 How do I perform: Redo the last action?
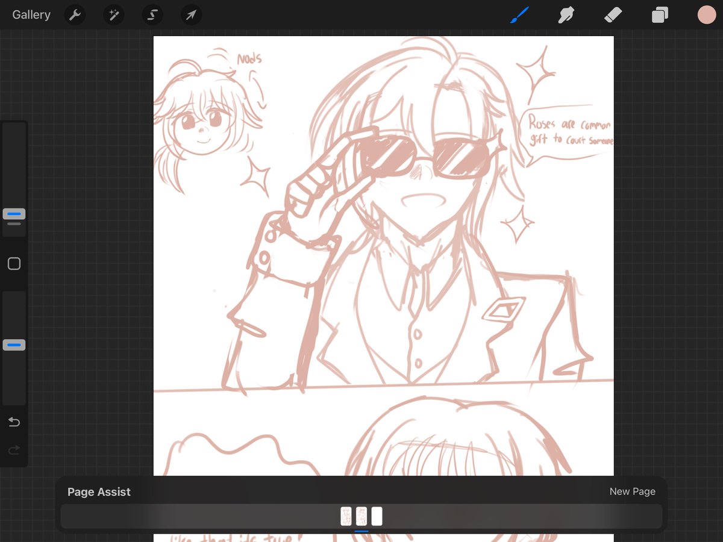(14, 450)
